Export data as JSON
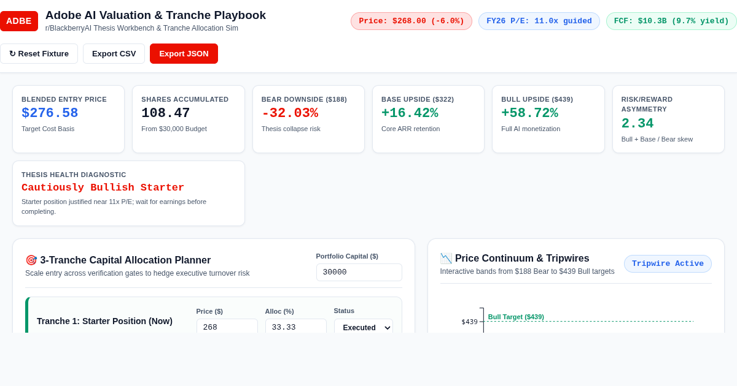The height and width of the screenshot is (386, 737). (x=184, y=53)
